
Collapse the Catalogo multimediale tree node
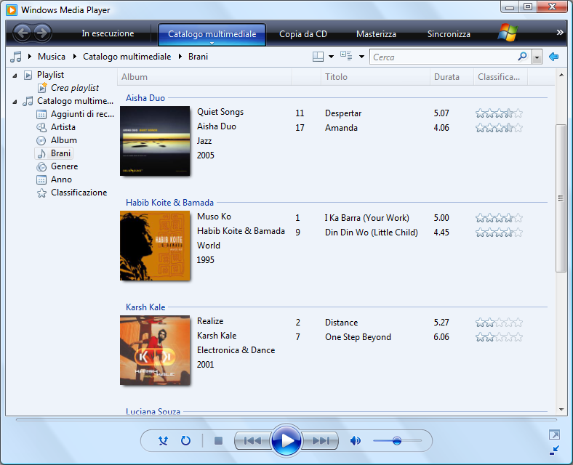point(15,102)
